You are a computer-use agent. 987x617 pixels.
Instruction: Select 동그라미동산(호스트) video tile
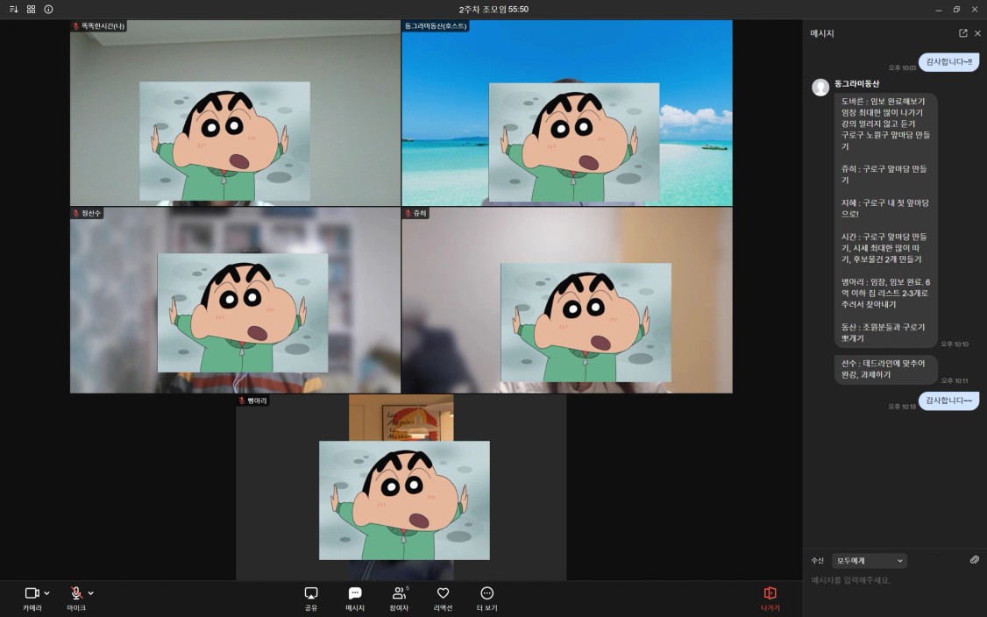567,113
